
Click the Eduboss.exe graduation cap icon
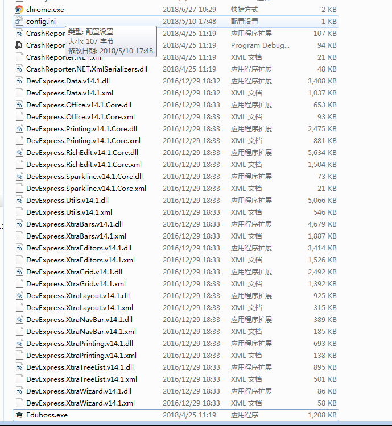point(19,415)
